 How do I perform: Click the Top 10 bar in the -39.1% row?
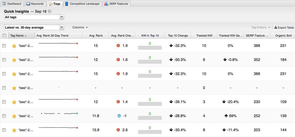coord(150,104)
